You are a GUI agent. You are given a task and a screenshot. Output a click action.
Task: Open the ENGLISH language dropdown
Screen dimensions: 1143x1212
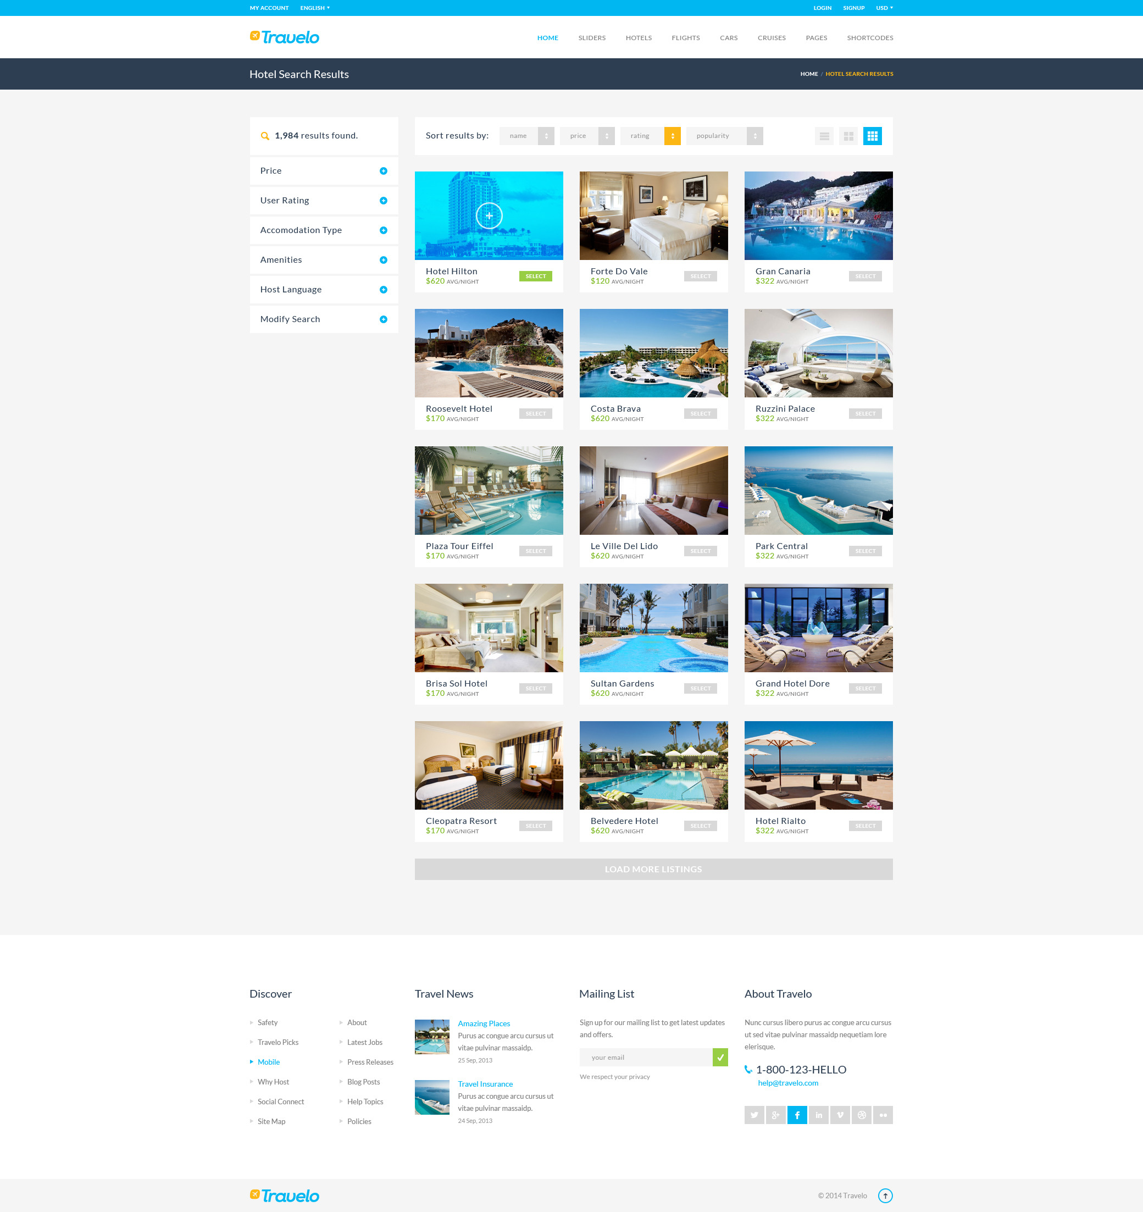(314, 8)
